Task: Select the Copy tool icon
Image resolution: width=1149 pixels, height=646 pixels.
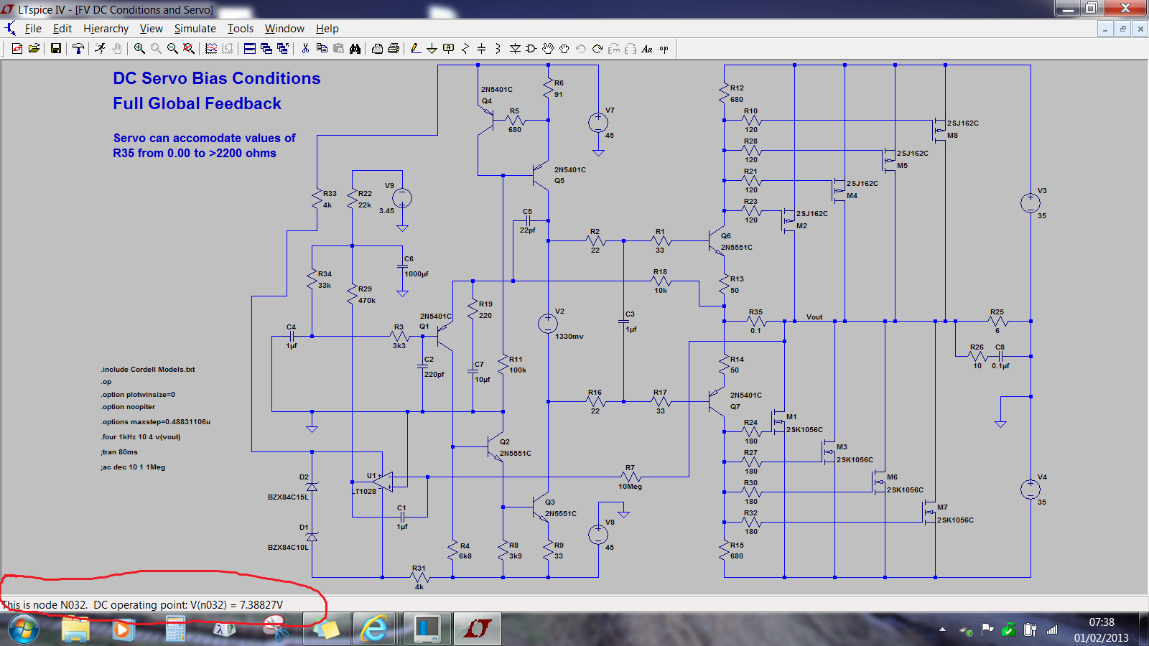Action: tap(322, 49)
